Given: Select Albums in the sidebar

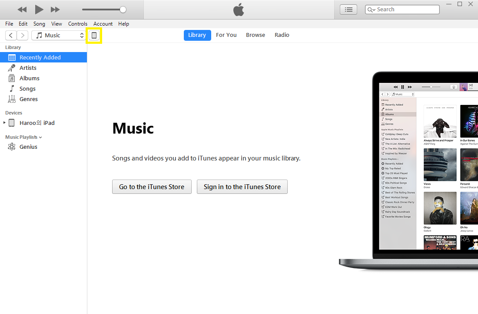Looking at the screenshot, I should click(x=43, y=78).
